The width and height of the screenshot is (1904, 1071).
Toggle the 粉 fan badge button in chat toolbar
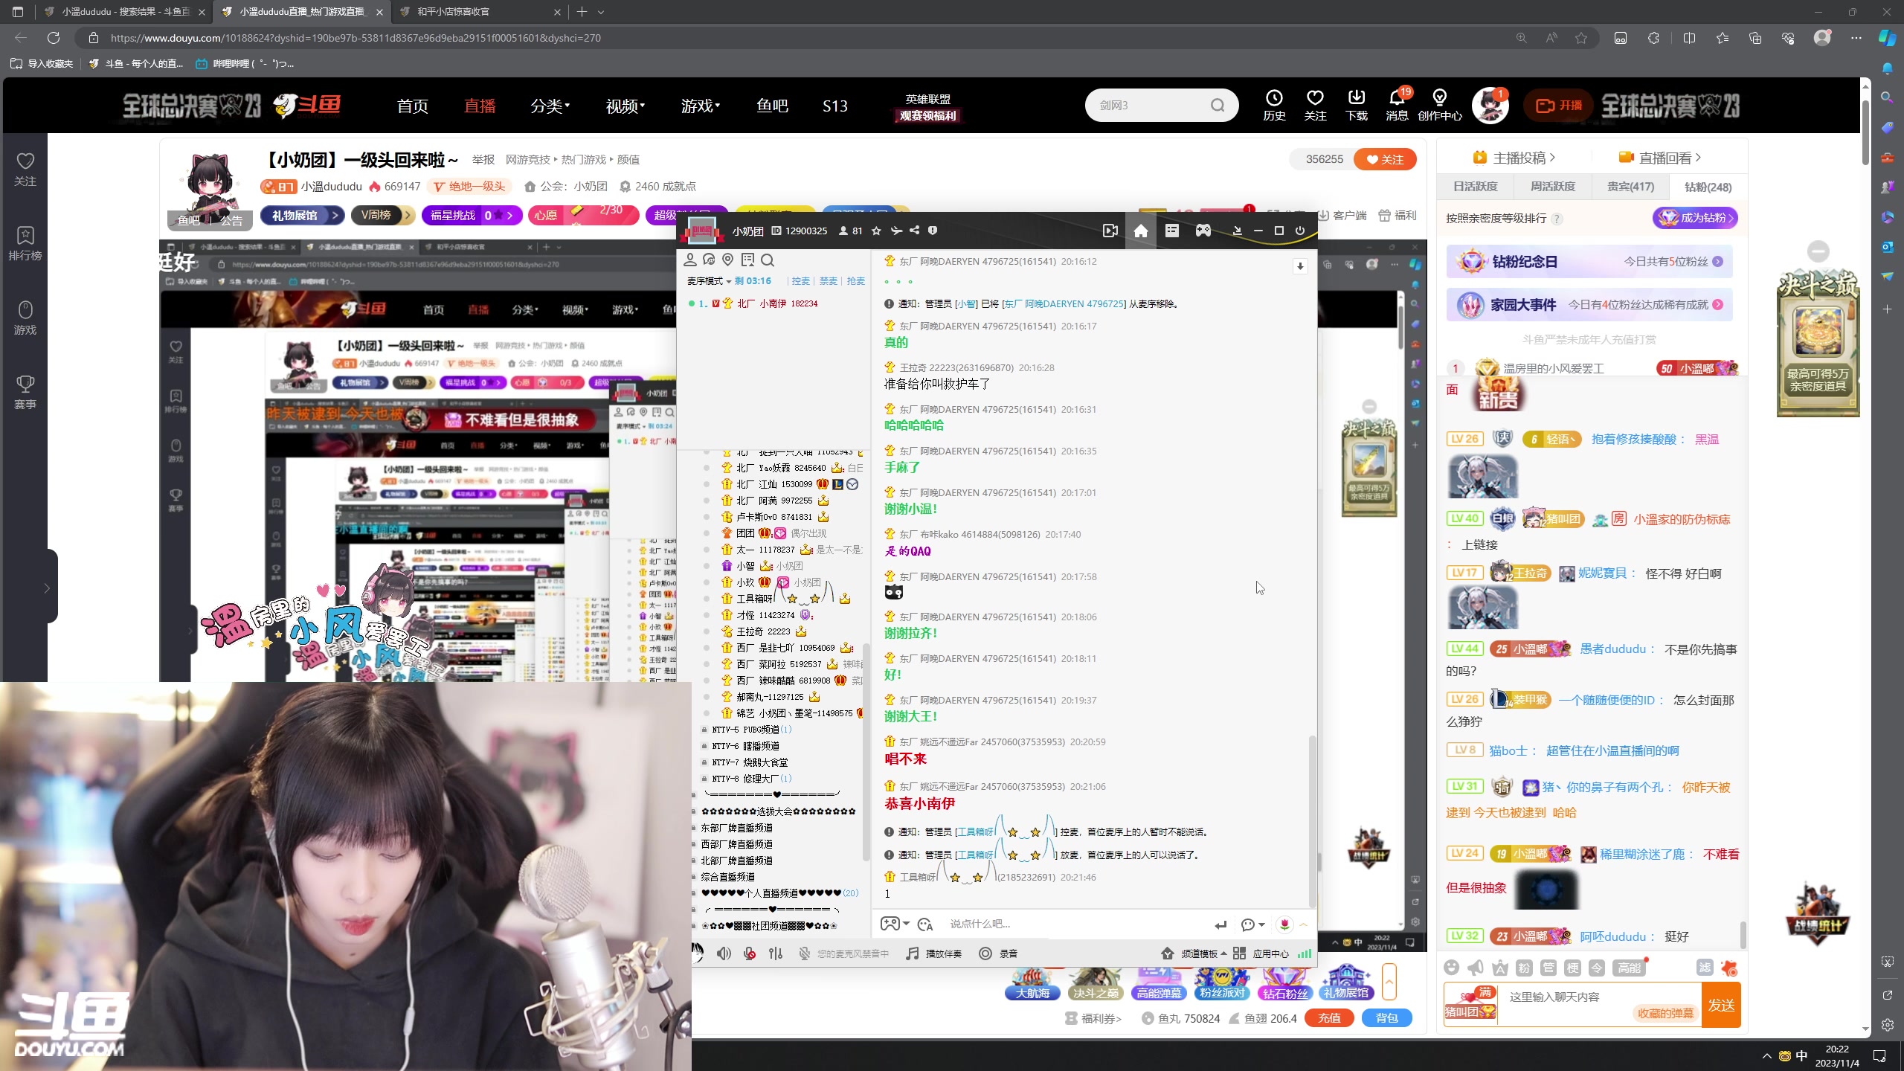click(x=1524, y=967)
